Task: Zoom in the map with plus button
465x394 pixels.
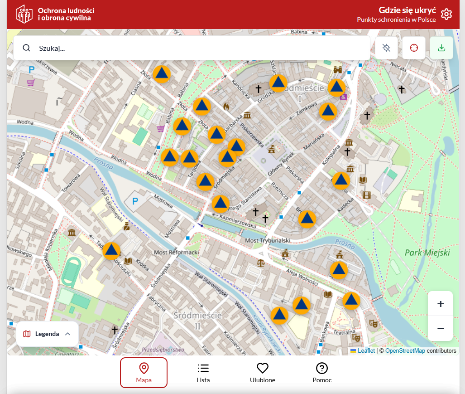Action: [440, 304]
